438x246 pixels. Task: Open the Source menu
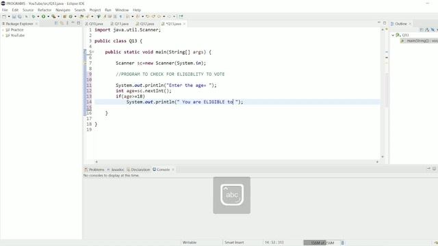[28, 10]
